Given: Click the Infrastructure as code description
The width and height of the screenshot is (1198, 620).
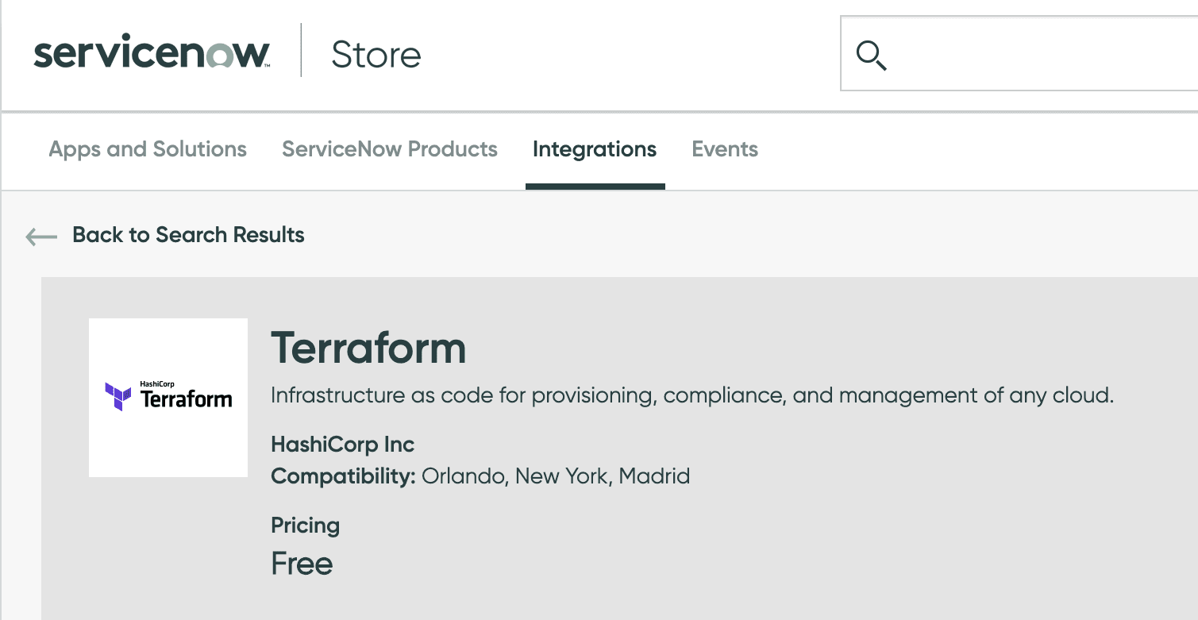Looking at the screenshot, I should coord(691,395).
